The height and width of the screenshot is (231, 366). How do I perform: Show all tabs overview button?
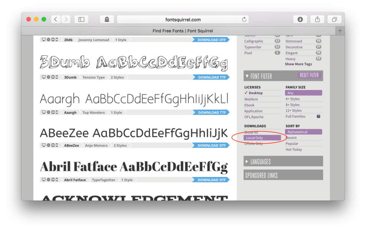click(334, 19)
